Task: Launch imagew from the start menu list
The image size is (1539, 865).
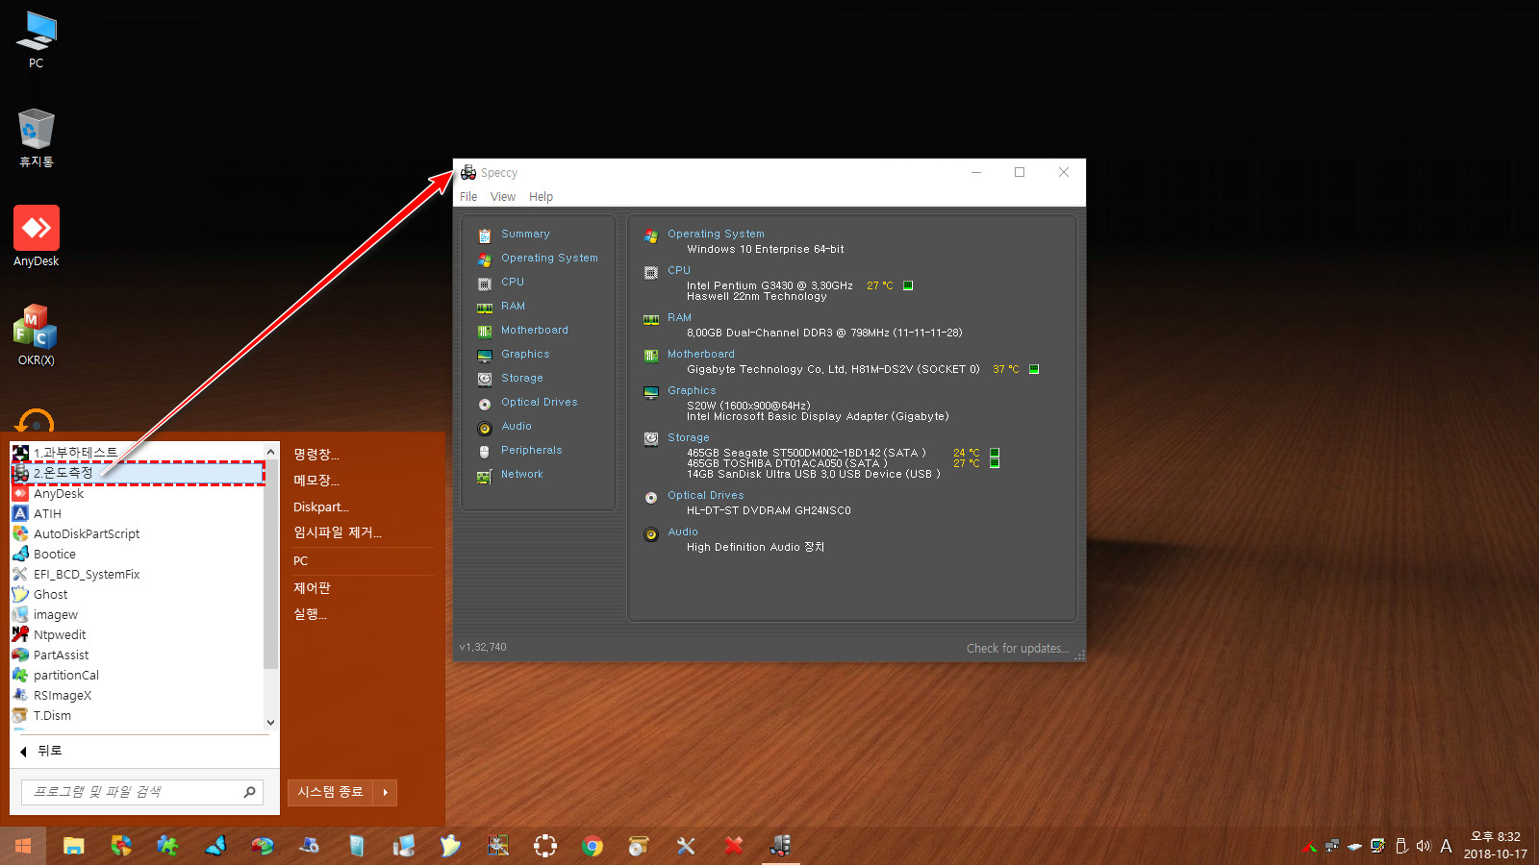Action: point(137,614)
